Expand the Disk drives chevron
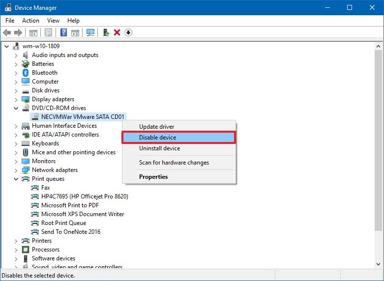 [16, 91]
